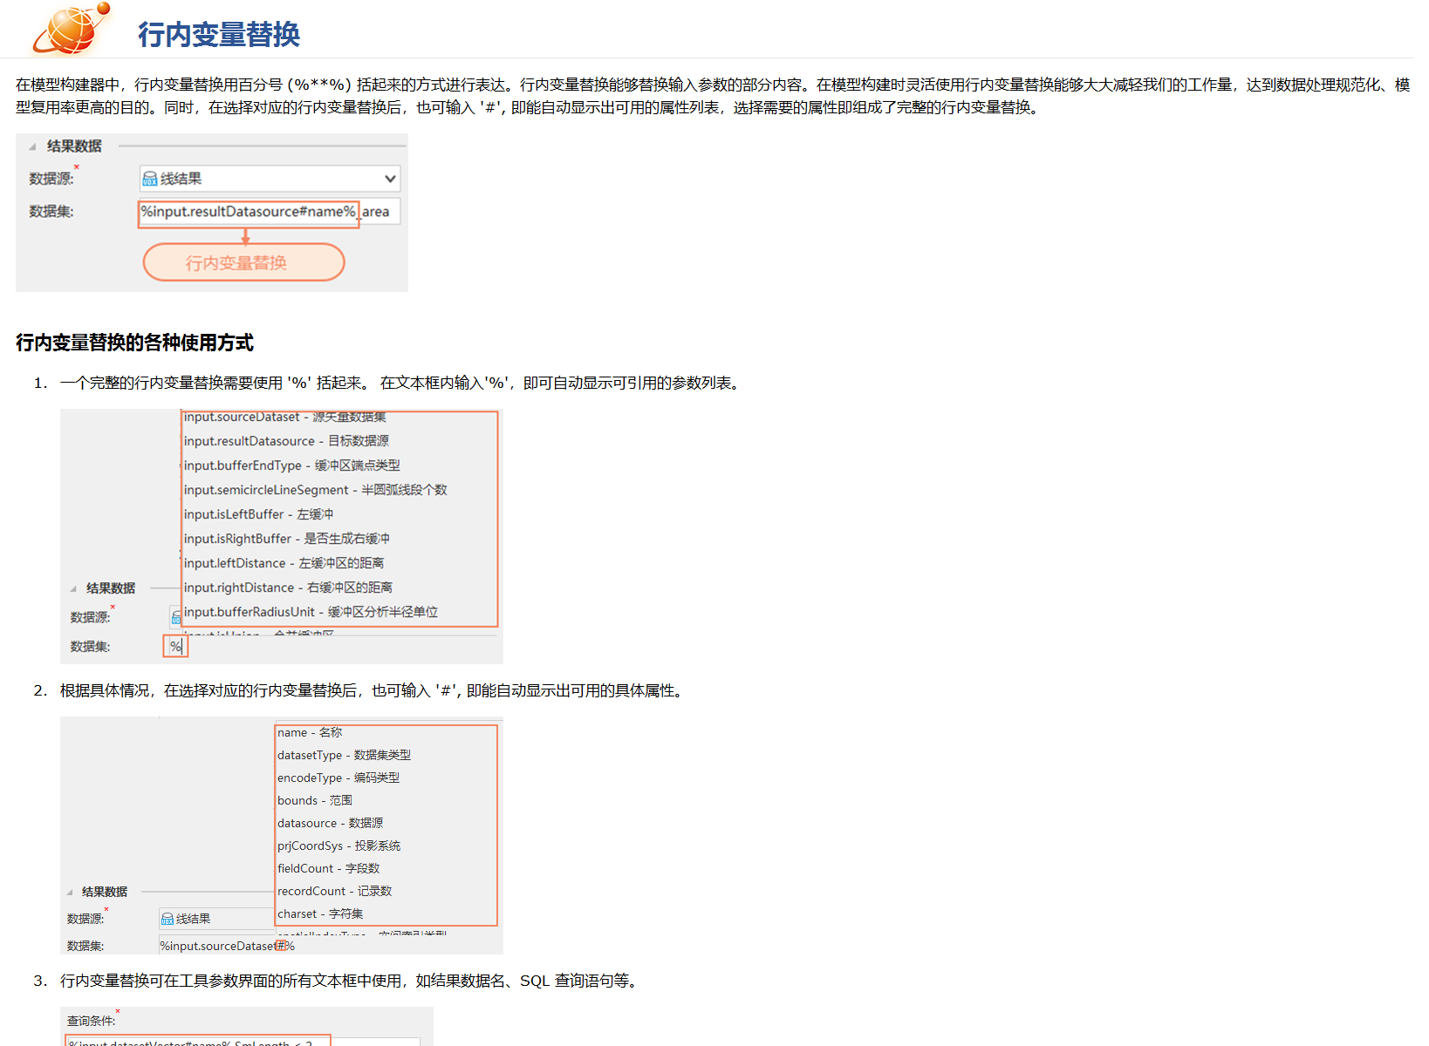Collapse 结果数据 group beside the name - 名称 attribute list
1429x1046 pixels.
click(70, 892)
